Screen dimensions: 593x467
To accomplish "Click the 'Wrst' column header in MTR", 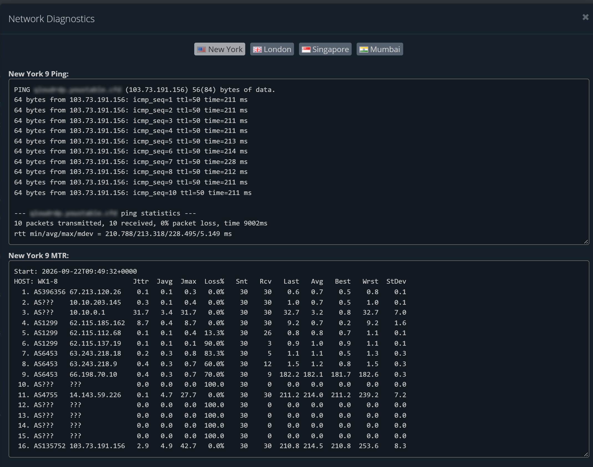I will point(370,281).
